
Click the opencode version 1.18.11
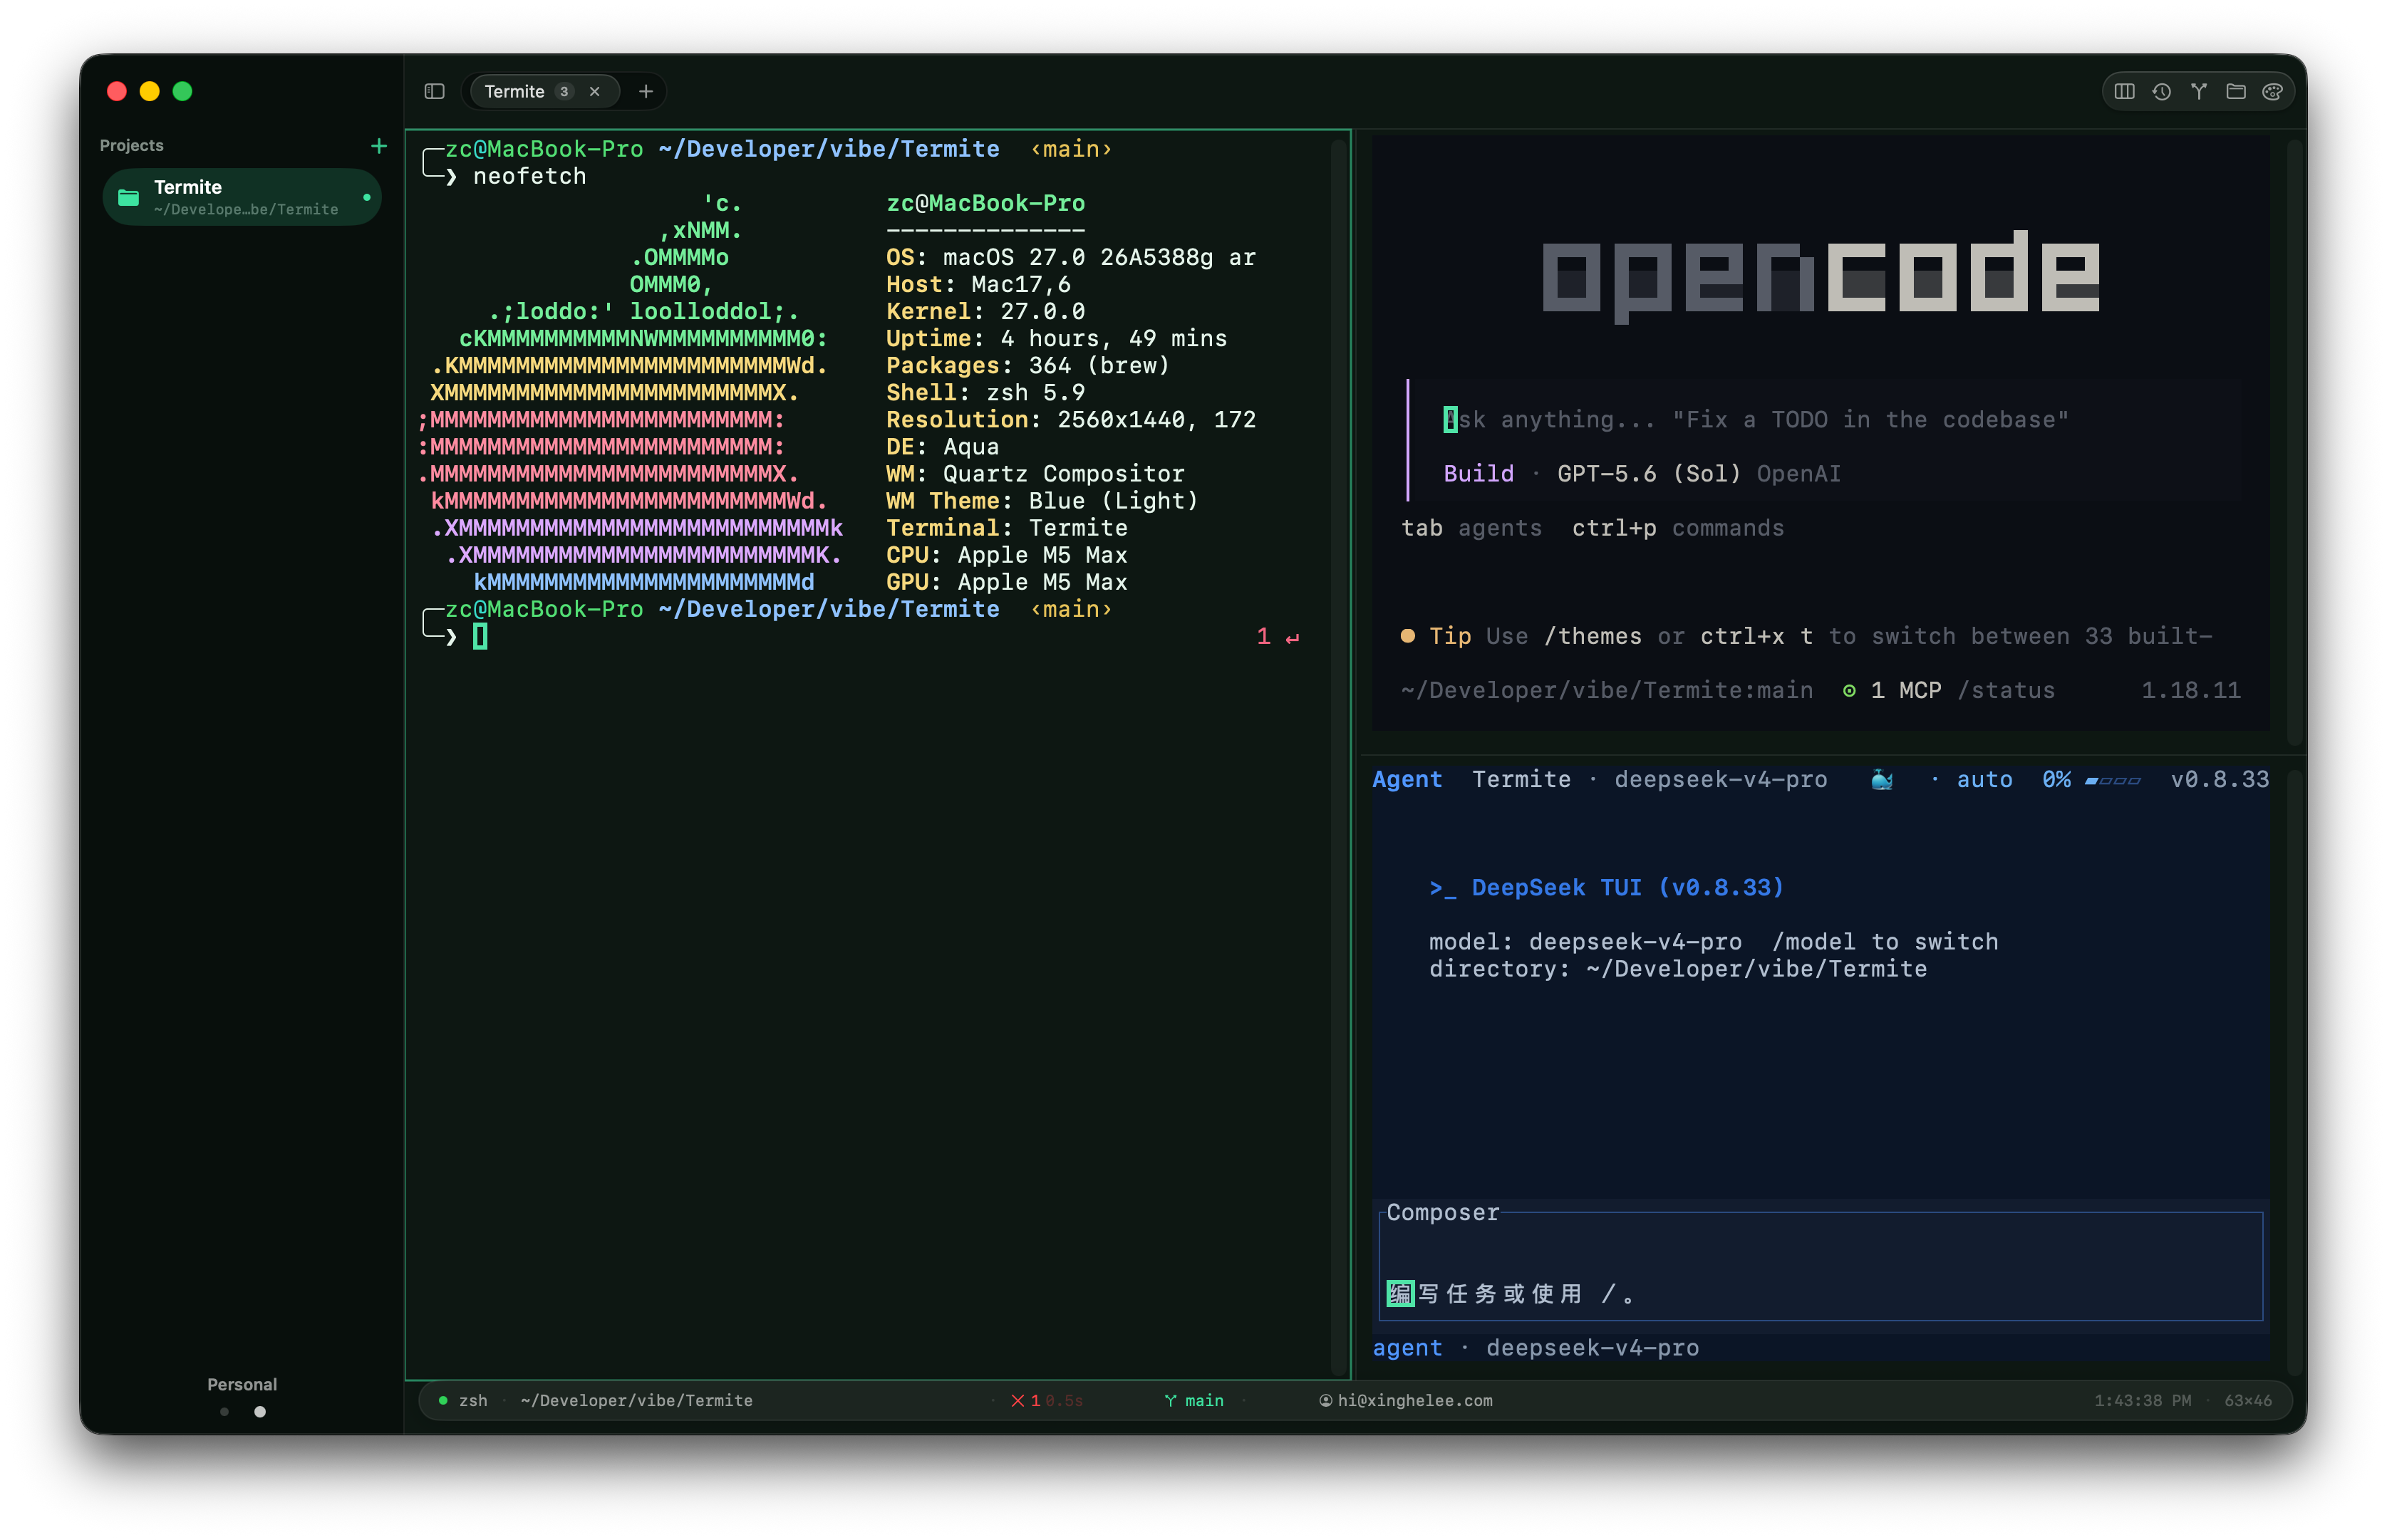[2190, 690]
